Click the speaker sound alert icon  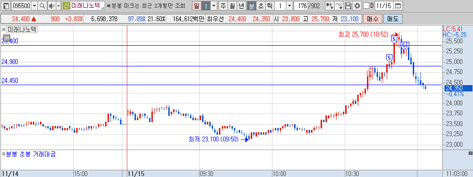coord(52,6)
